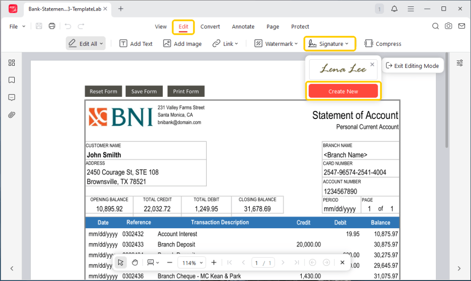Open a new tab with plus icon

[x=121, y=9]
